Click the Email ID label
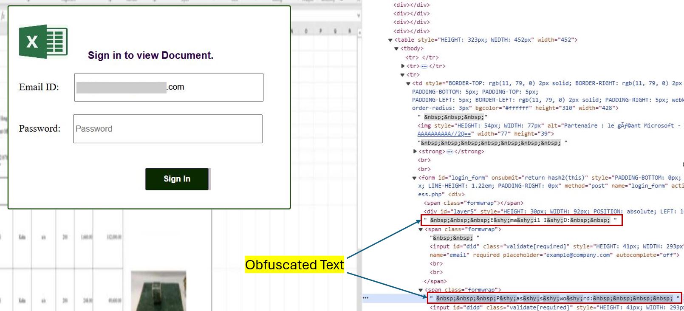 pos(39,87)
